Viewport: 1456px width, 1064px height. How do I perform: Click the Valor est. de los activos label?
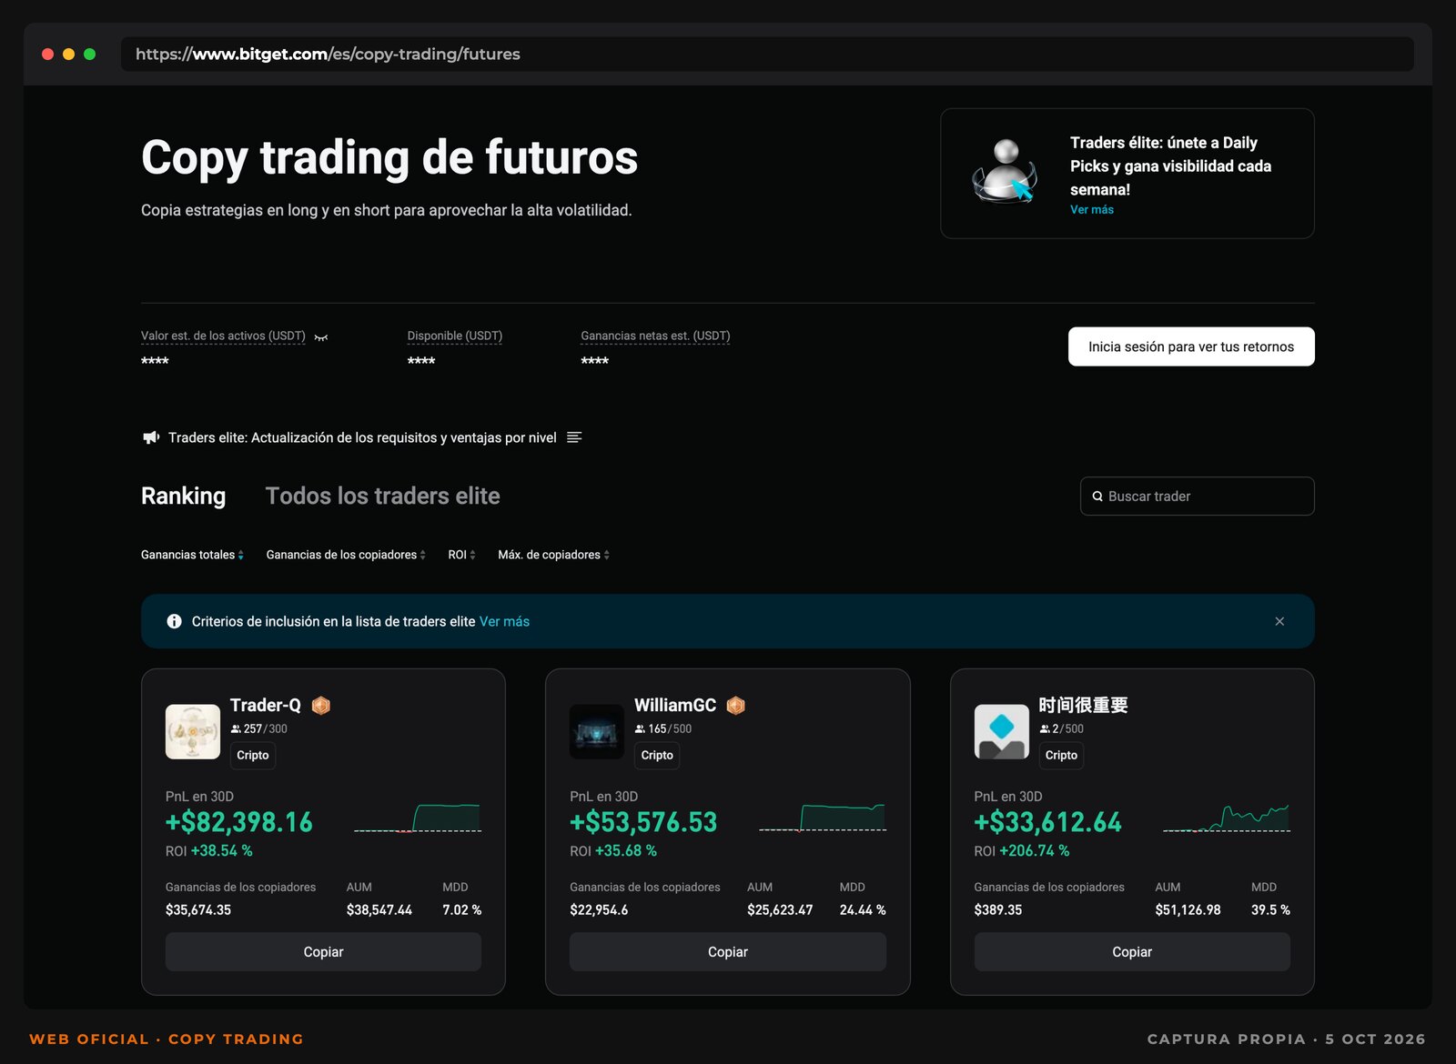coord(223,336)
